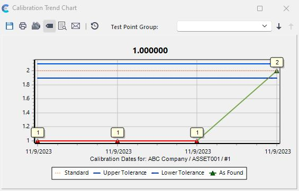Print the trend chart
The image size is (299, 191).
coord(23,26)
